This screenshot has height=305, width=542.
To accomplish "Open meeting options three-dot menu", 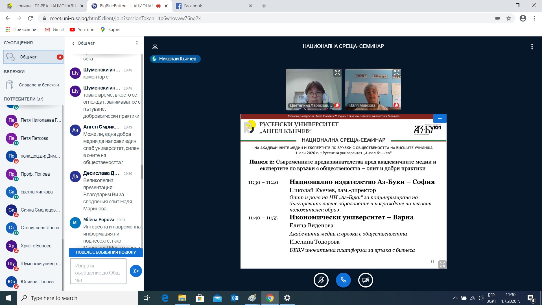I will click(x=532, y=47).
